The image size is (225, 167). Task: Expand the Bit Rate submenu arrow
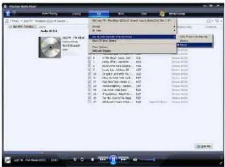tap(174, 31)
